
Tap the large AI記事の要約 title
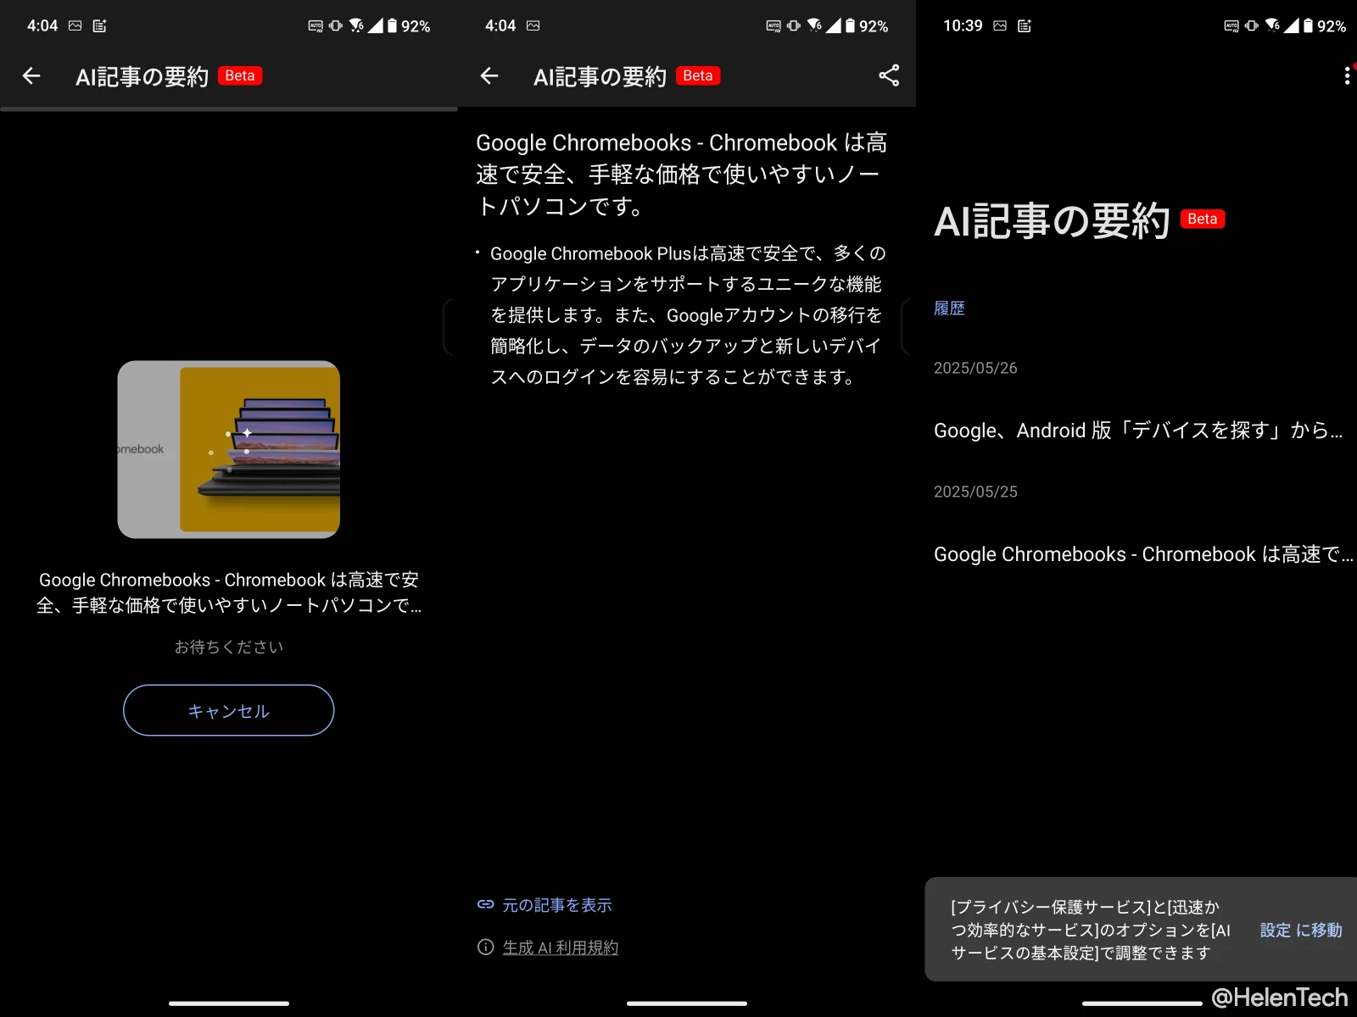(x=1052, y=220)
